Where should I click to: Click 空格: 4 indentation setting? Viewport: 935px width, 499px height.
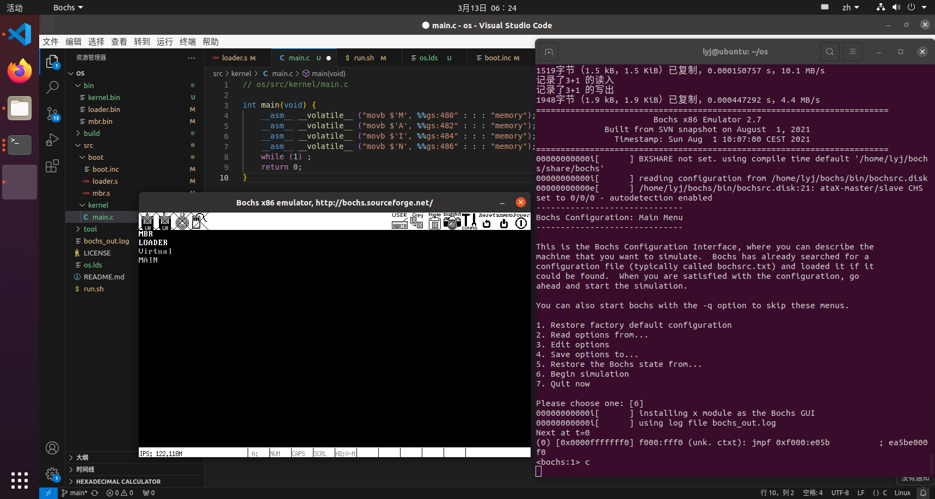click(813, 493)
